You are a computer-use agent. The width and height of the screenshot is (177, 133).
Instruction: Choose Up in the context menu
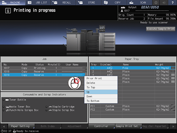[x=101, y=92]
